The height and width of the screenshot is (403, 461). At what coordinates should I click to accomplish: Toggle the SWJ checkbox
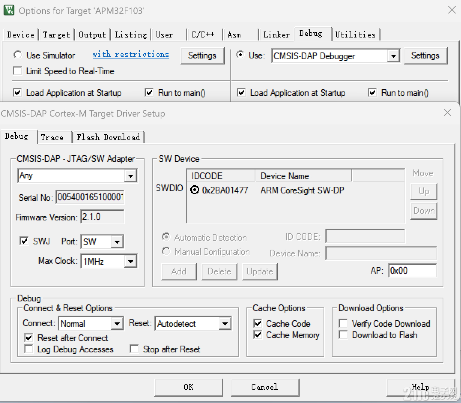click(24, 241)
